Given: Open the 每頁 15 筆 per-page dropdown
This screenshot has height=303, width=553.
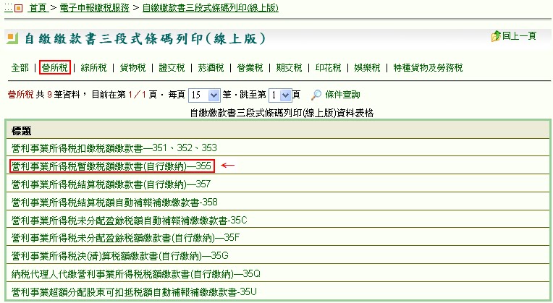Looking at the screenshot, I should coord(205,95).
